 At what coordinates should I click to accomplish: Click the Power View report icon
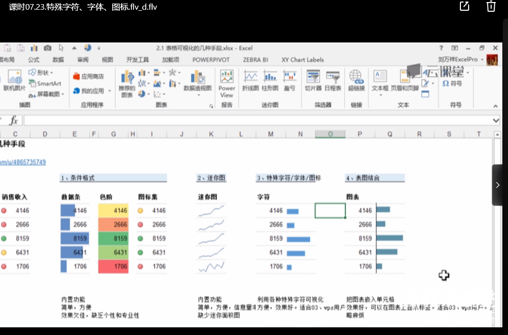coord(227,83)
